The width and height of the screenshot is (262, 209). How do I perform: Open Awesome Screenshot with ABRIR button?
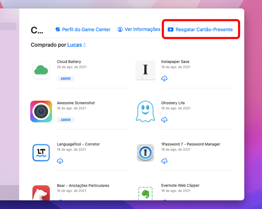click(x=65, y=120)
